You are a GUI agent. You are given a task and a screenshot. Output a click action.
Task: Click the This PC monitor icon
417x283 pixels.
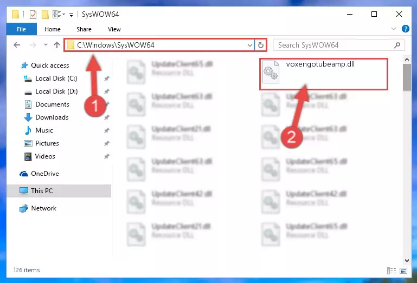24,191
